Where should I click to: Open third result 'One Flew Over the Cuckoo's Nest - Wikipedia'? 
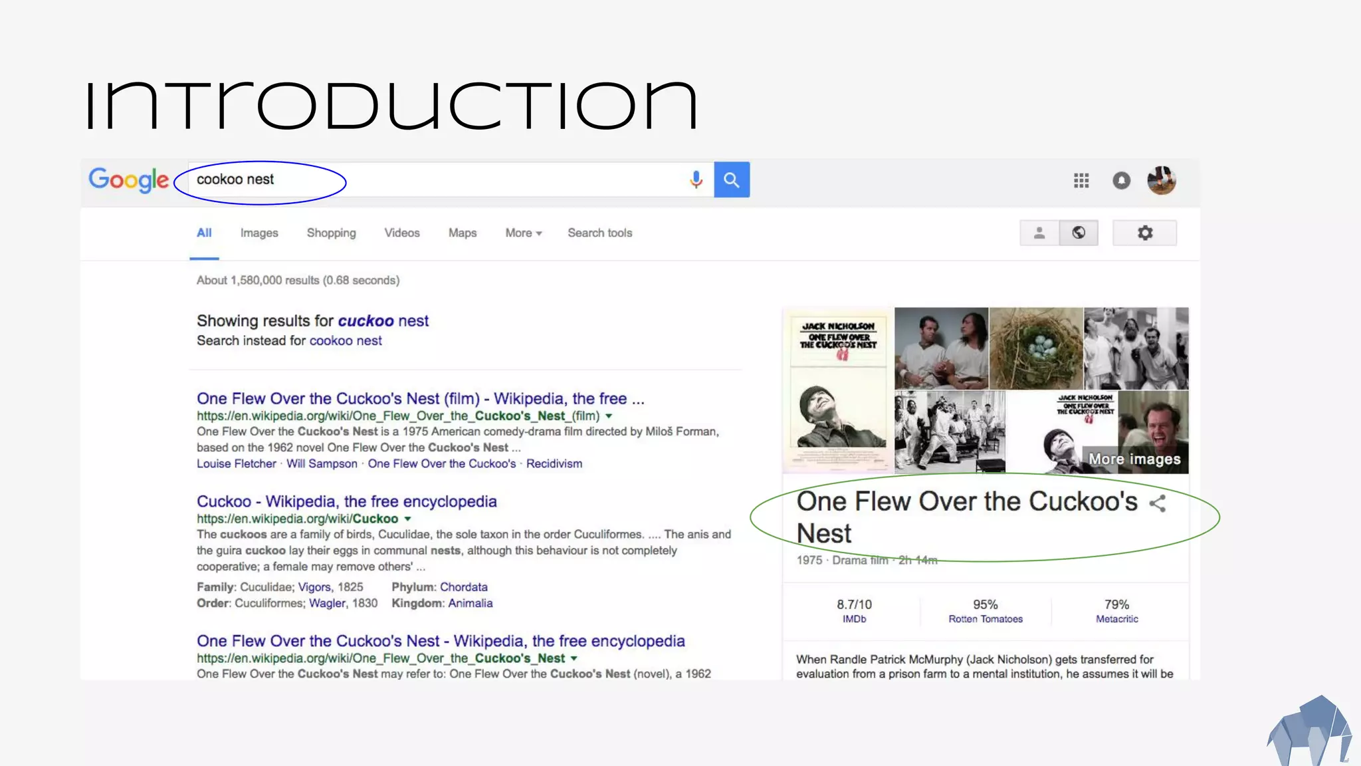click(x=441, y=641)
